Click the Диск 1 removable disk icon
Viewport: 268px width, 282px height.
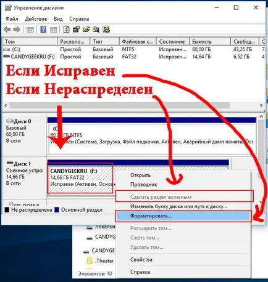(x=9, y=163)
